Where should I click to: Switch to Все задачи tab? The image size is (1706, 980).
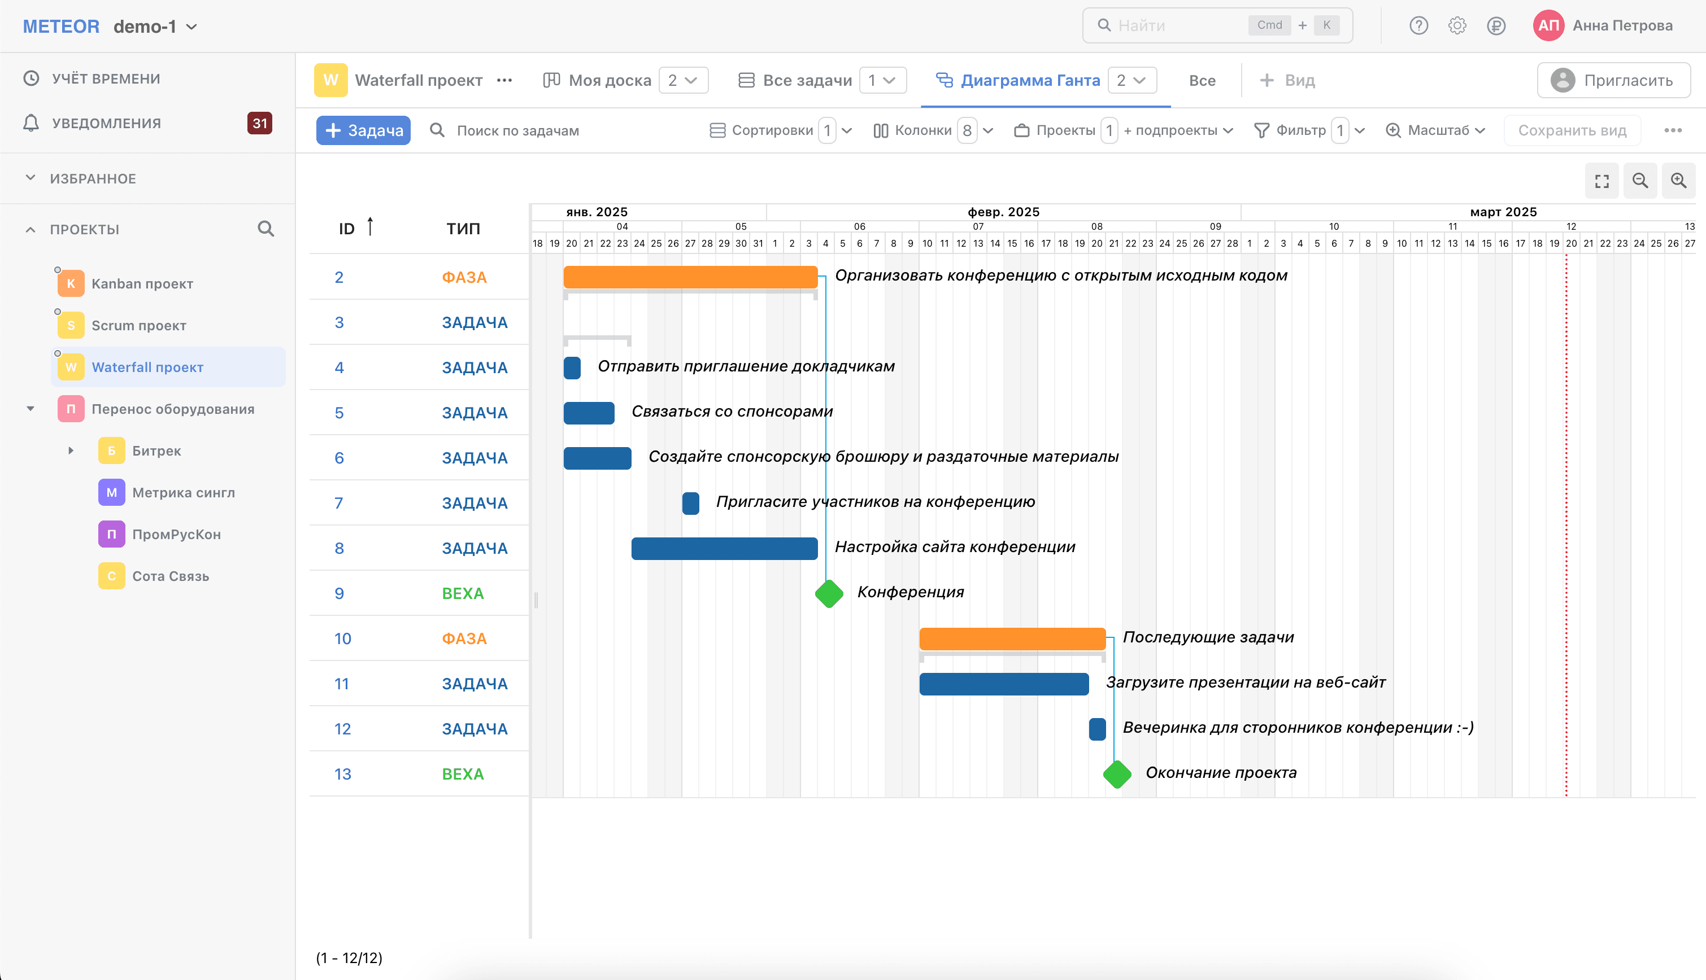(x=795, y=80)
